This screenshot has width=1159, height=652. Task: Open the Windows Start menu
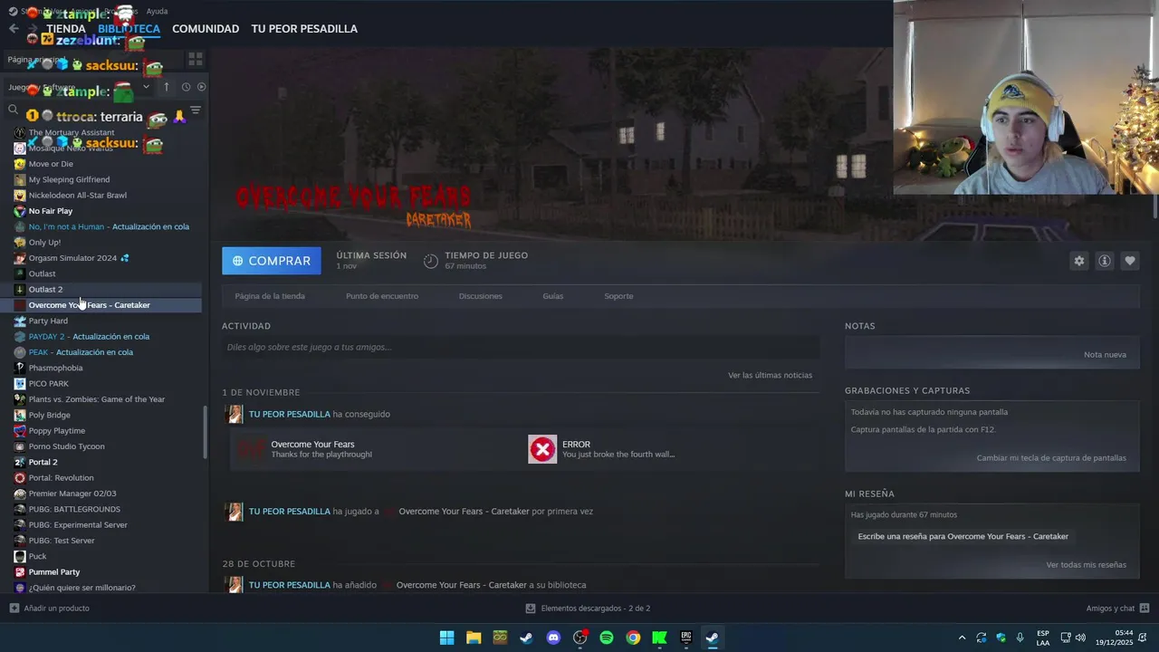click(447, 638)
